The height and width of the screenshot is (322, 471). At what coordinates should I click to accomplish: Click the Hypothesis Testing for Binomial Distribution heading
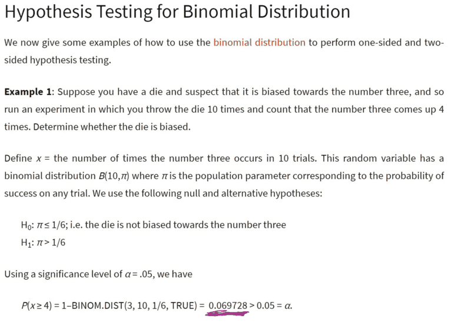point(177,12)
